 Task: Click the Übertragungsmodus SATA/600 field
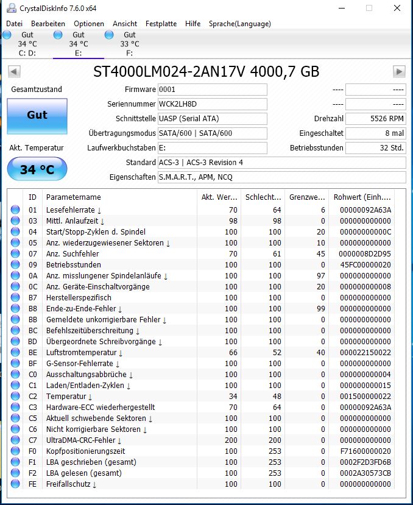(x=213, y=133)
